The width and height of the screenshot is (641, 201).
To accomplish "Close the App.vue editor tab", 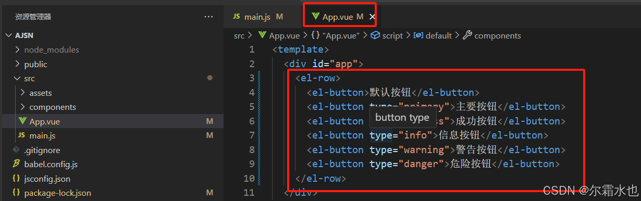I will (372, 17).
